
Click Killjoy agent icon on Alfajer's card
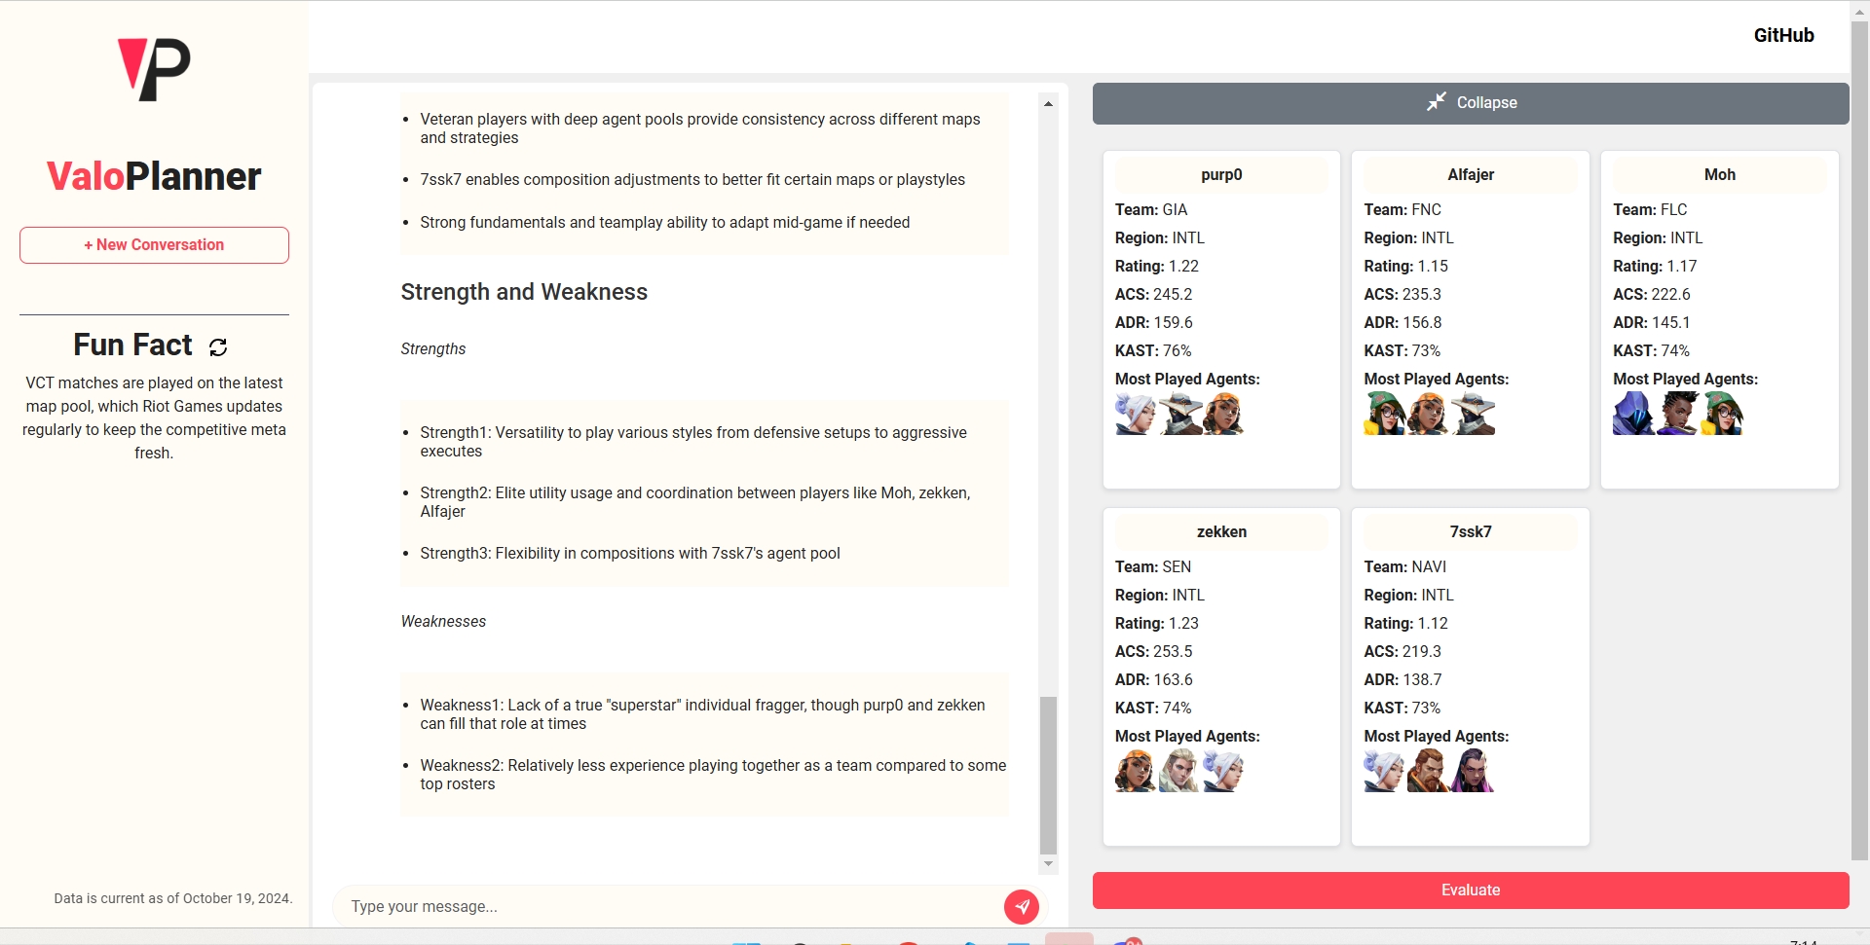(1385, 414)
